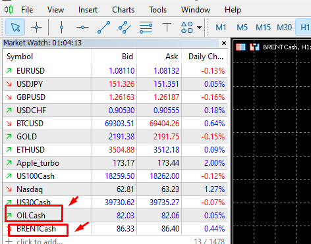311x244 pixels.
Task: Sort by Daily Change column header
Action: click(x=204, y=57)
